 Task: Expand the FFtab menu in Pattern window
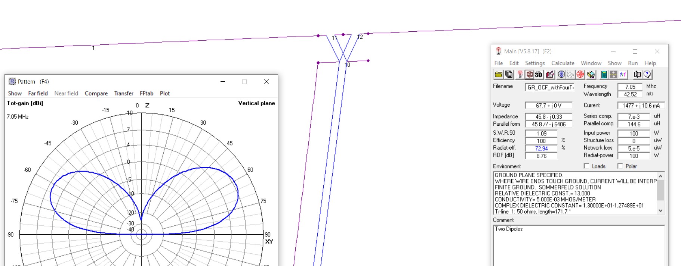pos(147,93)
